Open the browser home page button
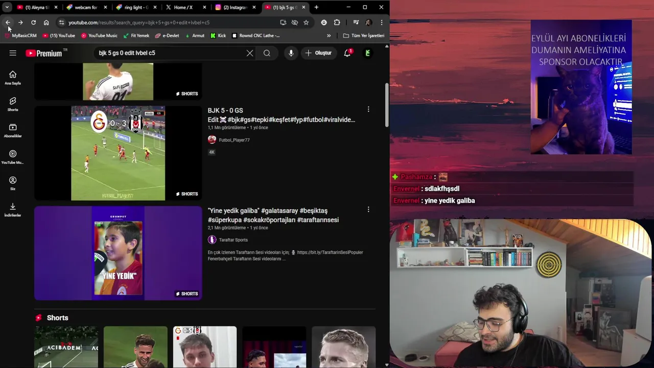 [46, 22]
